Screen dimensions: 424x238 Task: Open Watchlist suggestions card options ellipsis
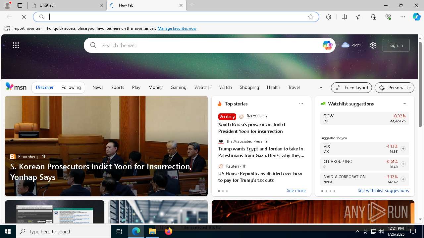[404, 104]
